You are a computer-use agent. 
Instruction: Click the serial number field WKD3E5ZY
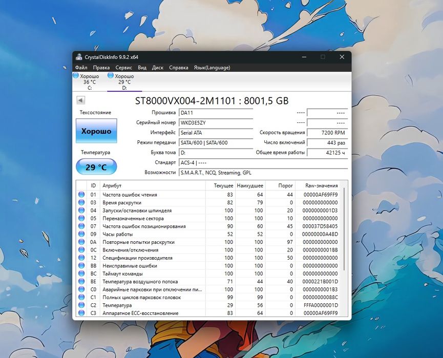216,122
